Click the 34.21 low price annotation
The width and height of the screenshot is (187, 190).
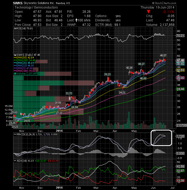tap(122, 92)
